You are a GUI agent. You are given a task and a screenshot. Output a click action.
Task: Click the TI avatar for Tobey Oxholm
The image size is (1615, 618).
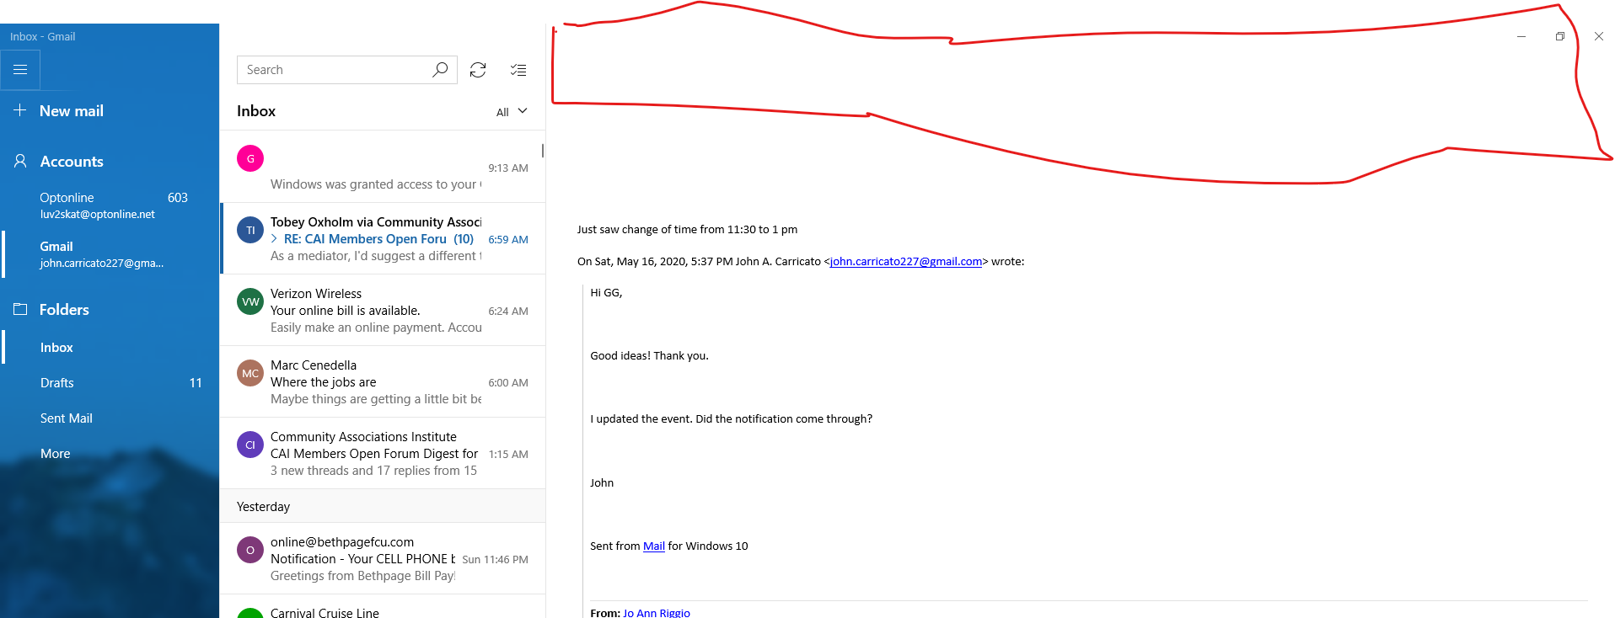point(250,230)
